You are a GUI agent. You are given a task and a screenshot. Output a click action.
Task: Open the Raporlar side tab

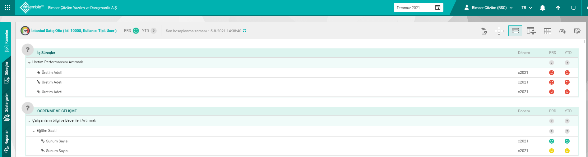[x=7, y=142]
